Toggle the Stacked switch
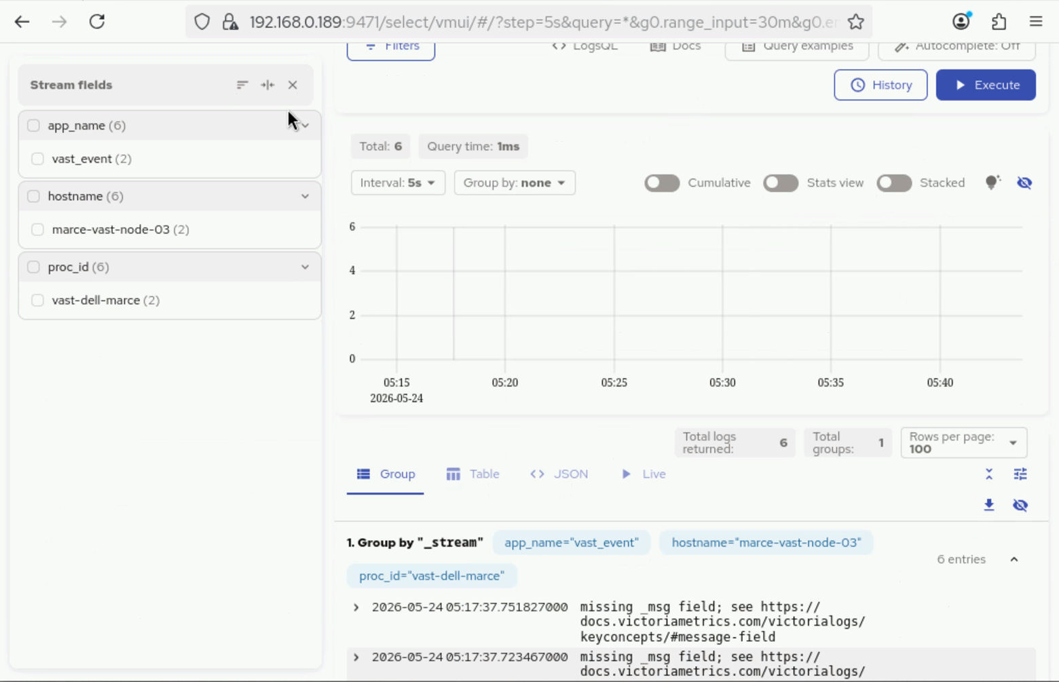This screenshot has height=682, width=1059. pyautogui.click(x=894, y=183)
